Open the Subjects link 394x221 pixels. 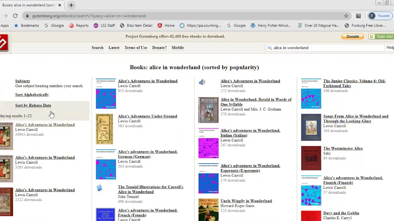point(22,81)
